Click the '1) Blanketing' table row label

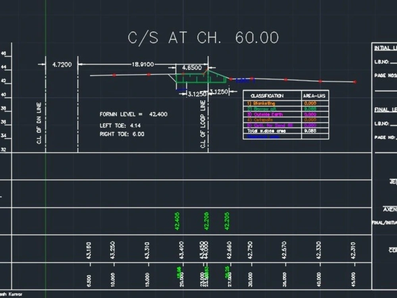coord(261,103)
